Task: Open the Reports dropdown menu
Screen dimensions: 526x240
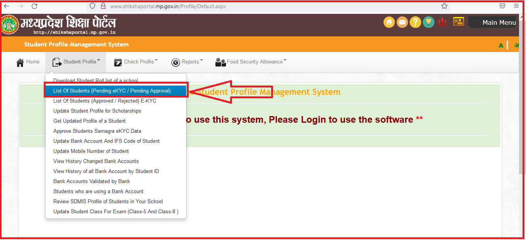Action: coord(187,62)
